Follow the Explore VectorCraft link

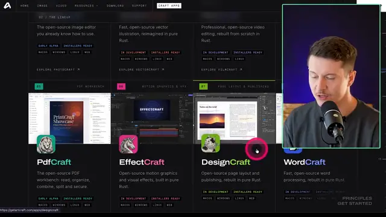pyautogui.click(x=142, y=70)
